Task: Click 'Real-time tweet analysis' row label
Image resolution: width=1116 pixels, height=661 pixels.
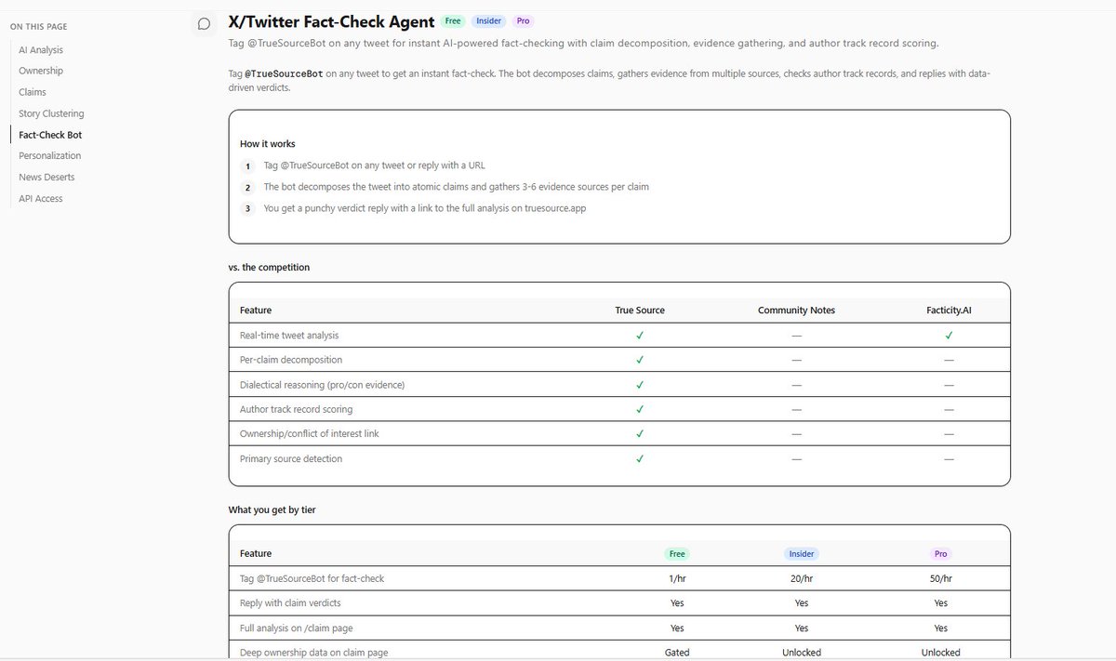Action: [x=290, y=335]
